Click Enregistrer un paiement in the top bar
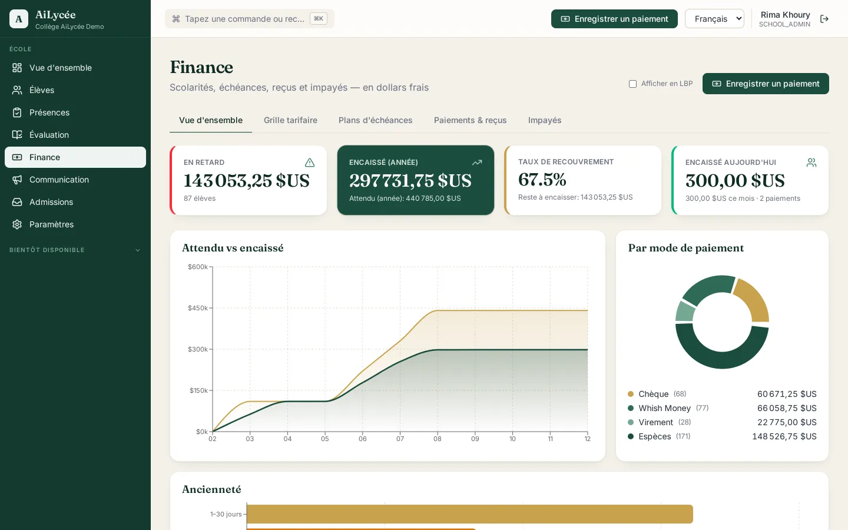The image size is (848, 530). coord(614,19)
